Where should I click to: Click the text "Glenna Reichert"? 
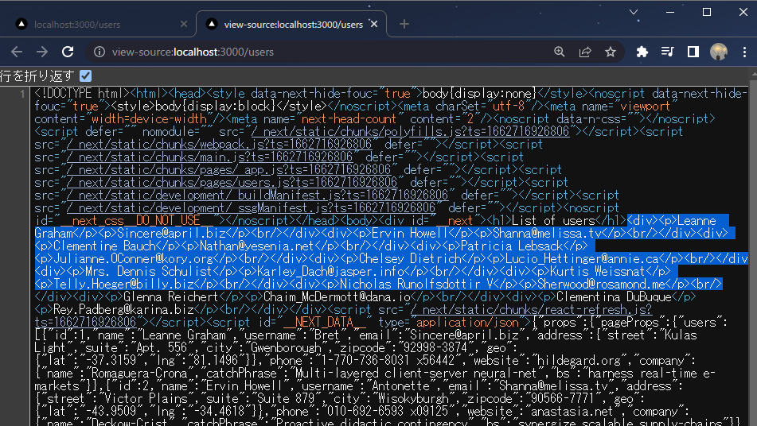tap(171, 297)
